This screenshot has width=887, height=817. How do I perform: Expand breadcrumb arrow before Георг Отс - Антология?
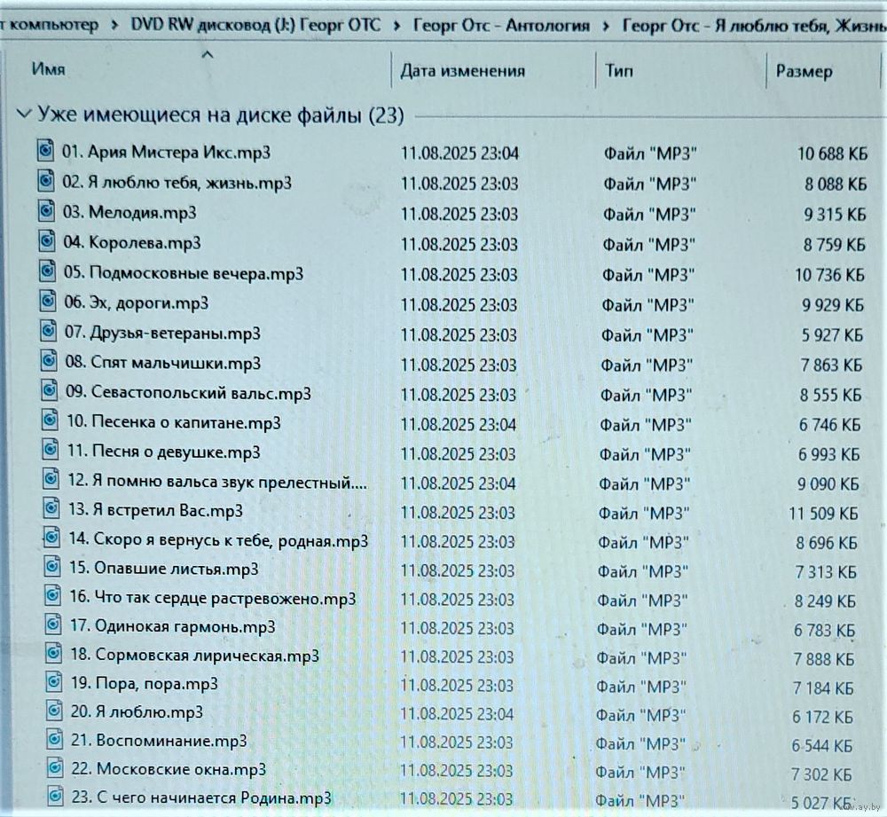(x=397, y=26)
